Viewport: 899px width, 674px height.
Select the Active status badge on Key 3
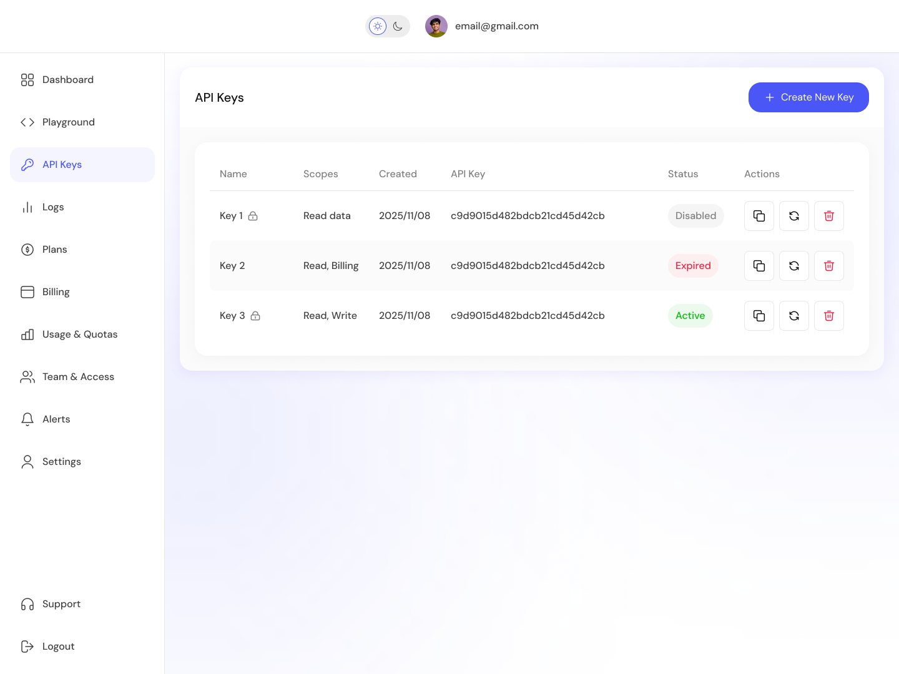690,315
